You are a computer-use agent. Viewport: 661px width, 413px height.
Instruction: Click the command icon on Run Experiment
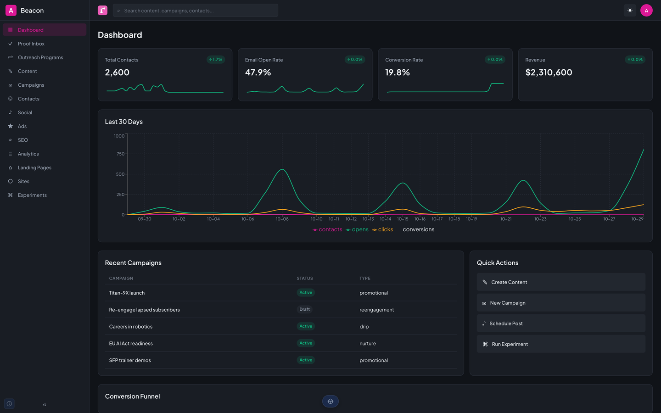tap(485, 344)
